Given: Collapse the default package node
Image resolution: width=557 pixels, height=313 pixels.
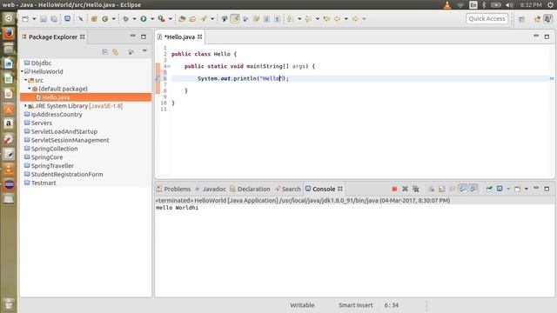Looking at the screenshot, I should pos(30,89).
